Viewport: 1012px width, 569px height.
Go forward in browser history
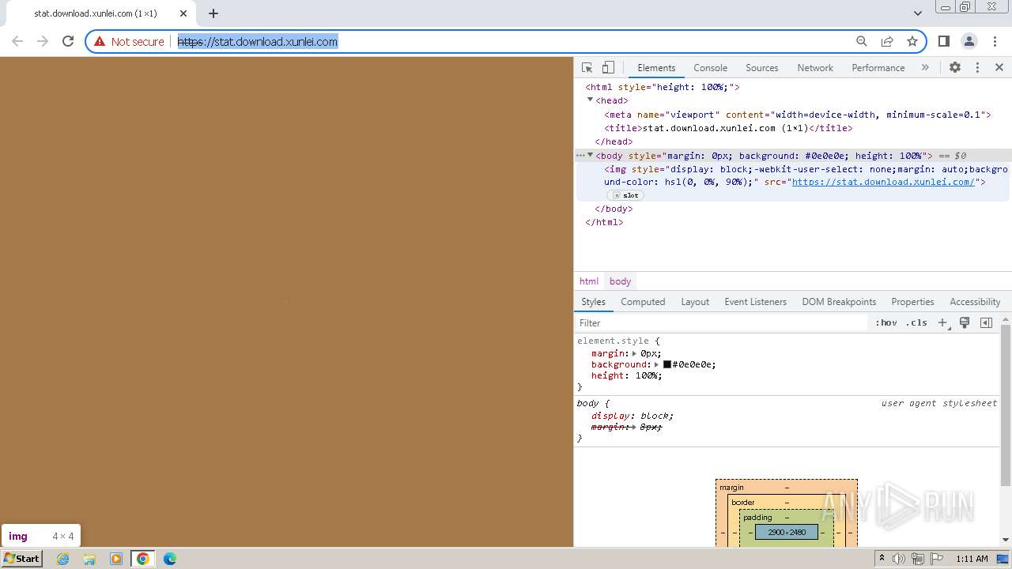43,41
